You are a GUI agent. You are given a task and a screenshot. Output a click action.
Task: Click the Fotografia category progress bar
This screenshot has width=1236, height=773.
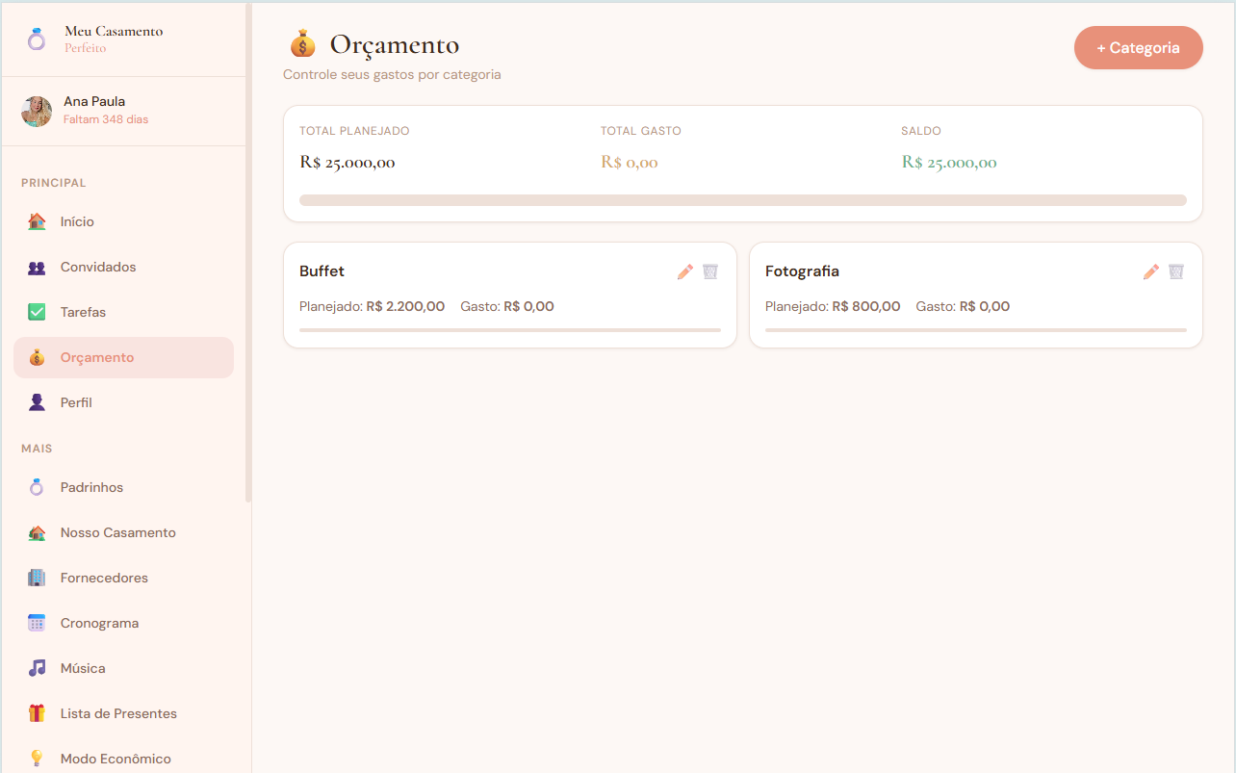(976, 330)
